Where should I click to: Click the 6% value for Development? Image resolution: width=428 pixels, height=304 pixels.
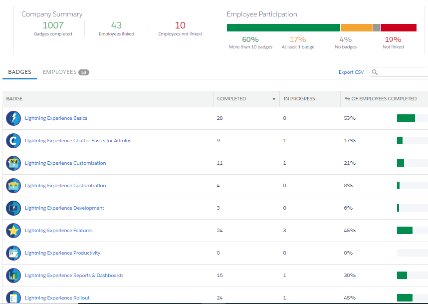click(348, 208)
